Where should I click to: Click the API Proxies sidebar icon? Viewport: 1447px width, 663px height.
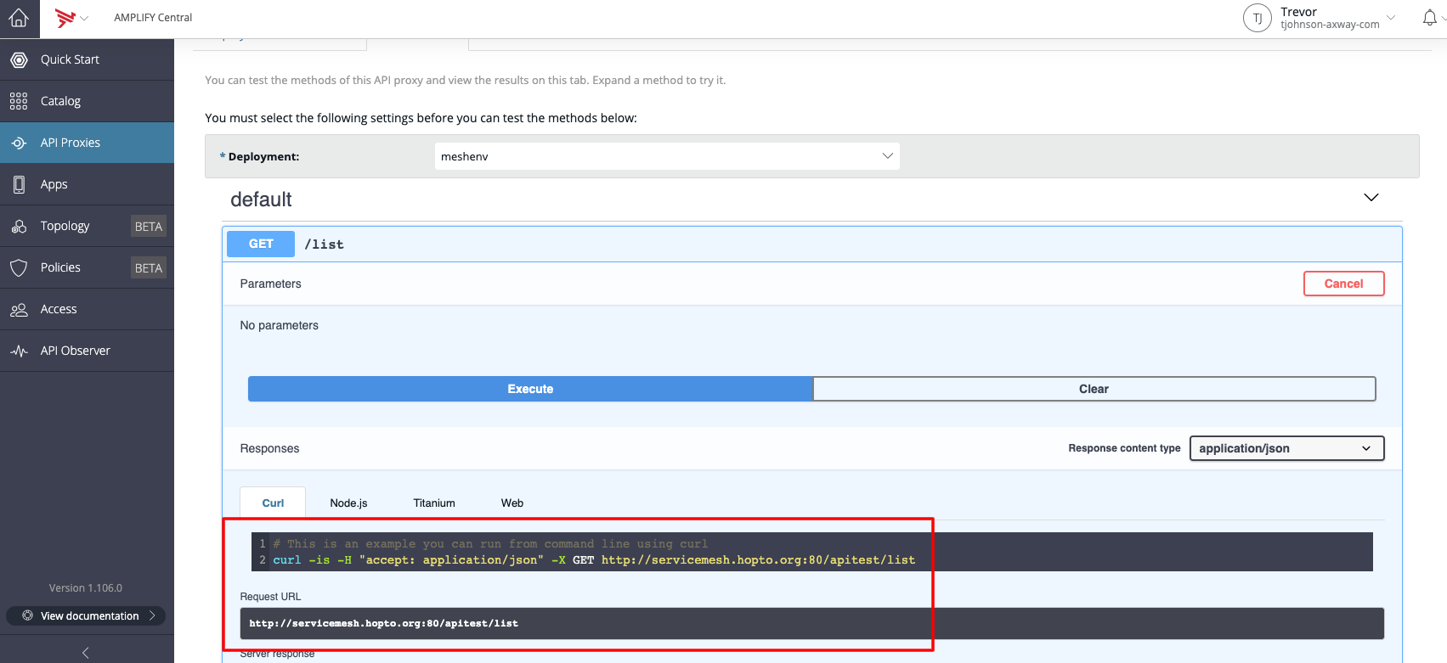19,143
